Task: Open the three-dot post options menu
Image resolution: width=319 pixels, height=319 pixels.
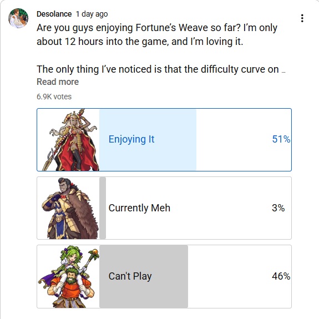Action: click(302, 18)
